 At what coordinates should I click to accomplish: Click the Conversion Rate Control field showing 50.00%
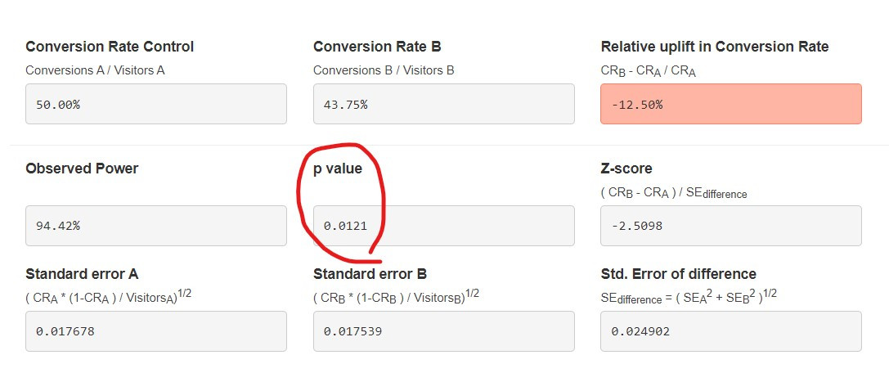click(155, 104)
